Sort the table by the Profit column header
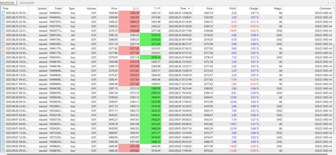336x155 pixels. tap(232, 8)
